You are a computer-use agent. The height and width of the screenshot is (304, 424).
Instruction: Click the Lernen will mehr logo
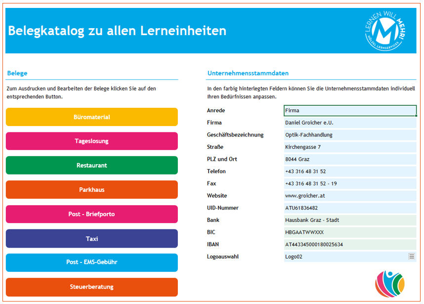tap(385, 31)
